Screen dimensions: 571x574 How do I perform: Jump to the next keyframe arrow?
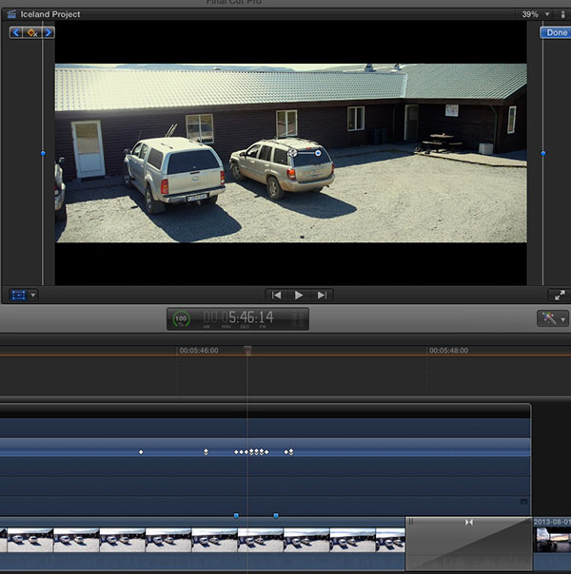coord(49,32)
